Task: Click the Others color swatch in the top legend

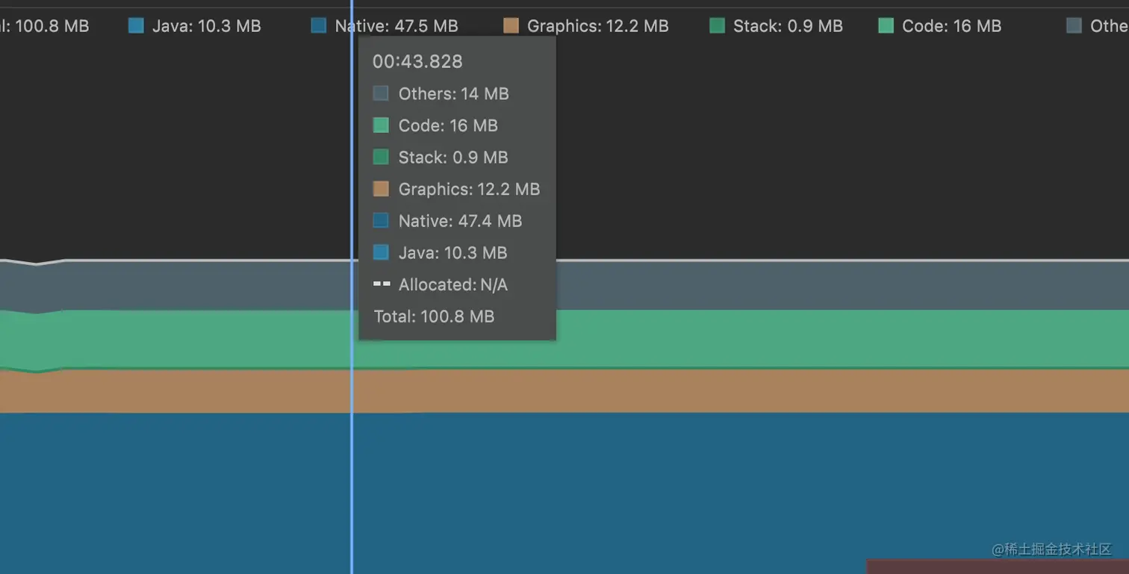Action: 1074,26
